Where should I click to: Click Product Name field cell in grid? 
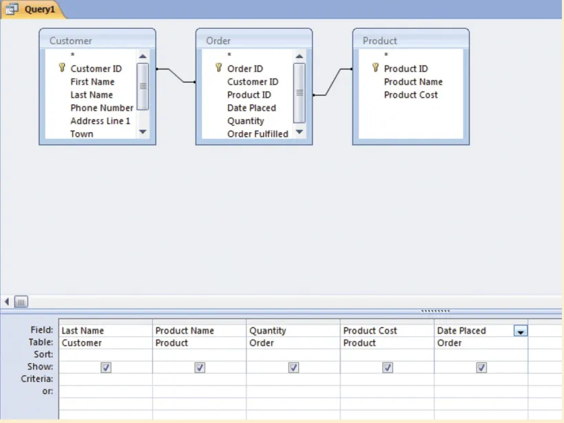200,331
